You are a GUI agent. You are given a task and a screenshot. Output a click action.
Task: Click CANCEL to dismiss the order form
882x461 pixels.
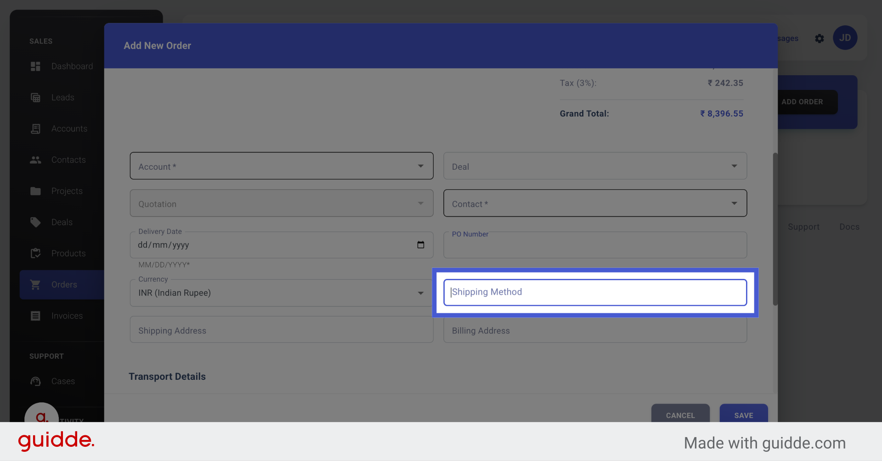[680, 415]
